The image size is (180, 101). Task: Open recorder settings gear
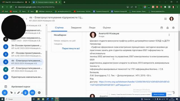[39, 93]
